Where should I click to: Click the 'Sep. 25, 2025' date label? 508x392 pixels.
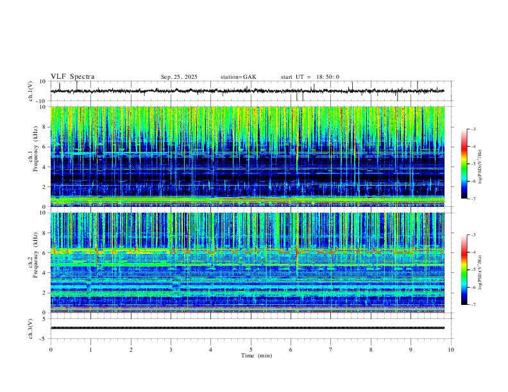point(179,77)
